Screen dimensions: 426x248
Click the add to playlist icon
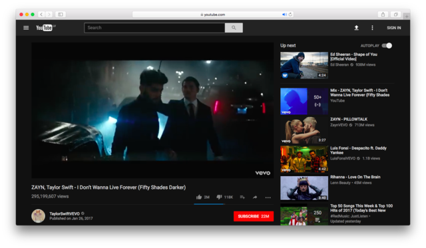click(242, 197)
